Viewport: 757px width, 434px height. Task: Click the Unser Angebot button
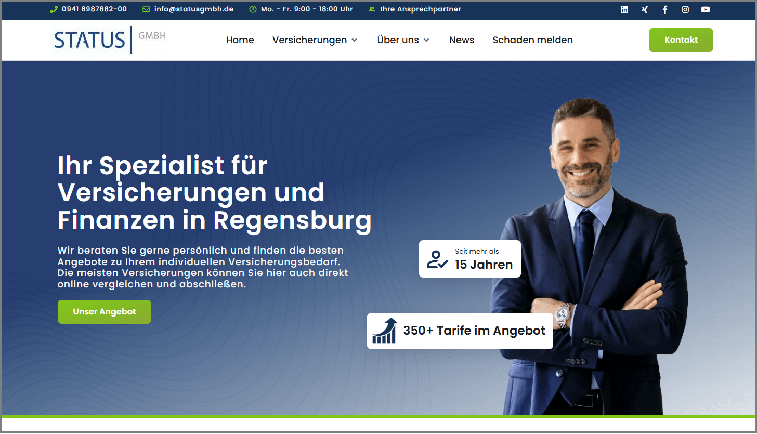(x=105, y=312)
